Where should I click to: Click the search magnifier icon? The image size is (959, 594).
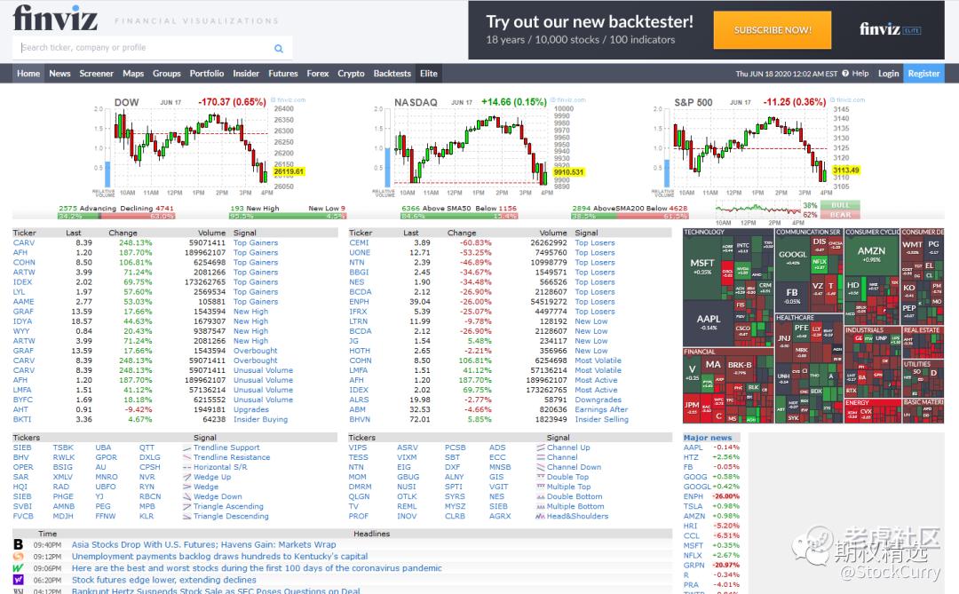click(x=278, y=48)
